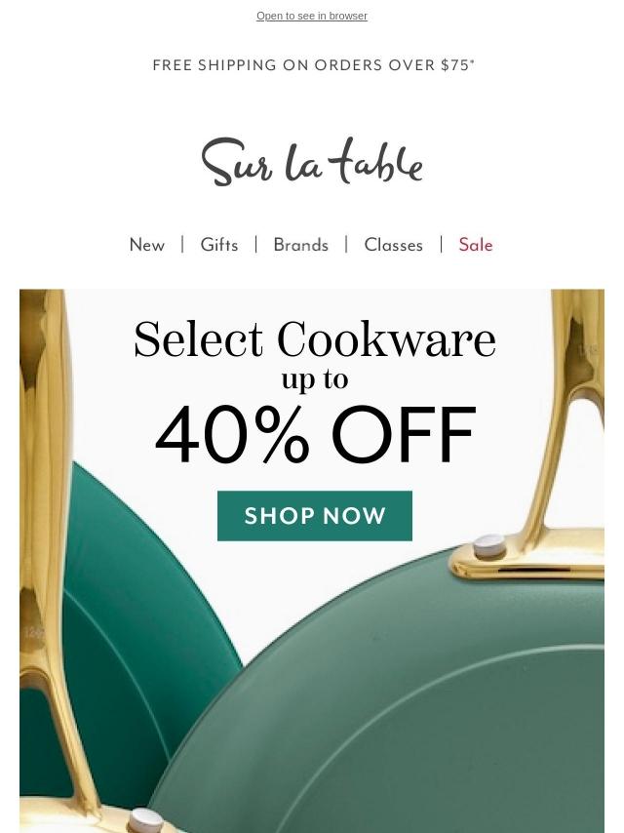The image size is (624, 833).
Task: Open the Brands navigation item
Action: pyautogui.click(x=300, y=245)
